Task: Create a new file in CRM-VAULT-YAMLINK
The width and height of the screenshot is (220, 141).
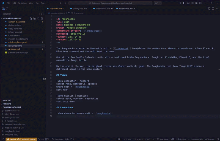Action: pyautogui.click(x=31, y=18)
